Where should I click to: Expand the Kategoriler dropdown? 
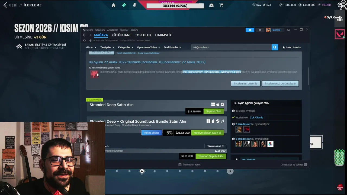126,47
